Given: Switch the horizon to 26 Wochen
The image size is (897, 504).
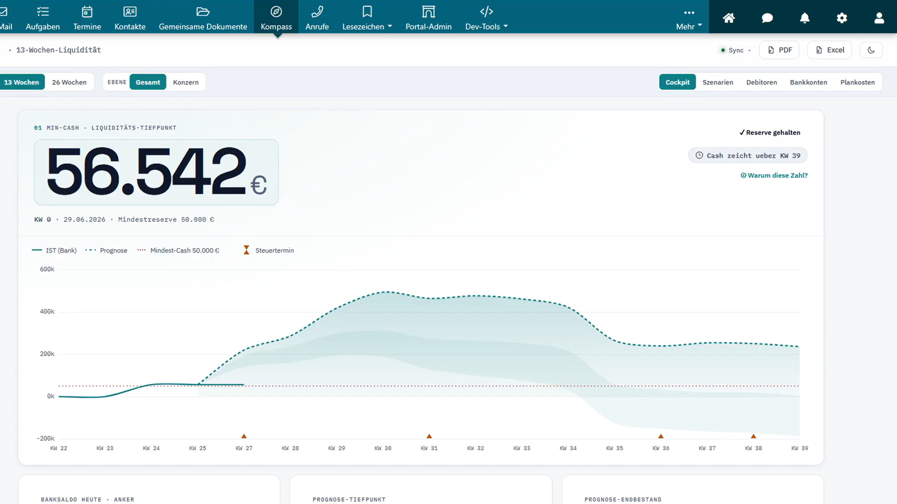Looking at the screenshot, I should click(70, 82).
